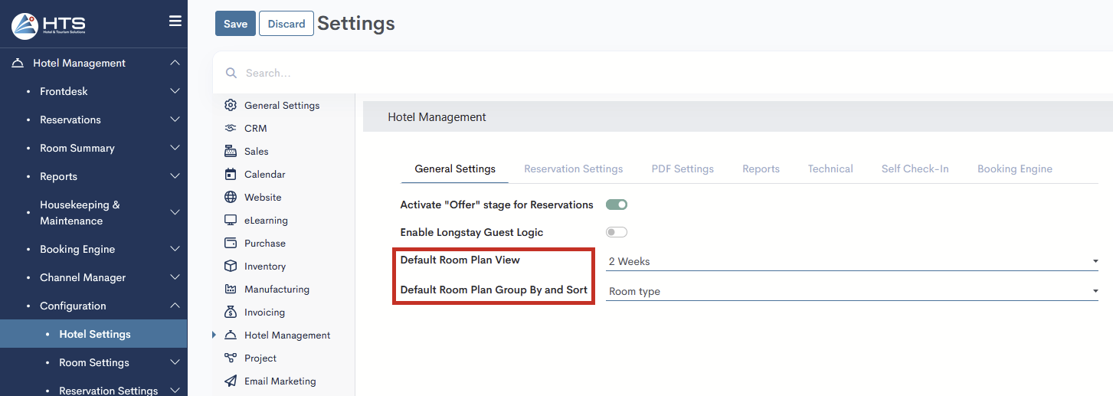Focus the settings Search field

536,74
